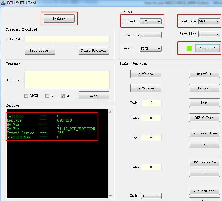
Task: Click the File Select button
Action: [40, 50]
